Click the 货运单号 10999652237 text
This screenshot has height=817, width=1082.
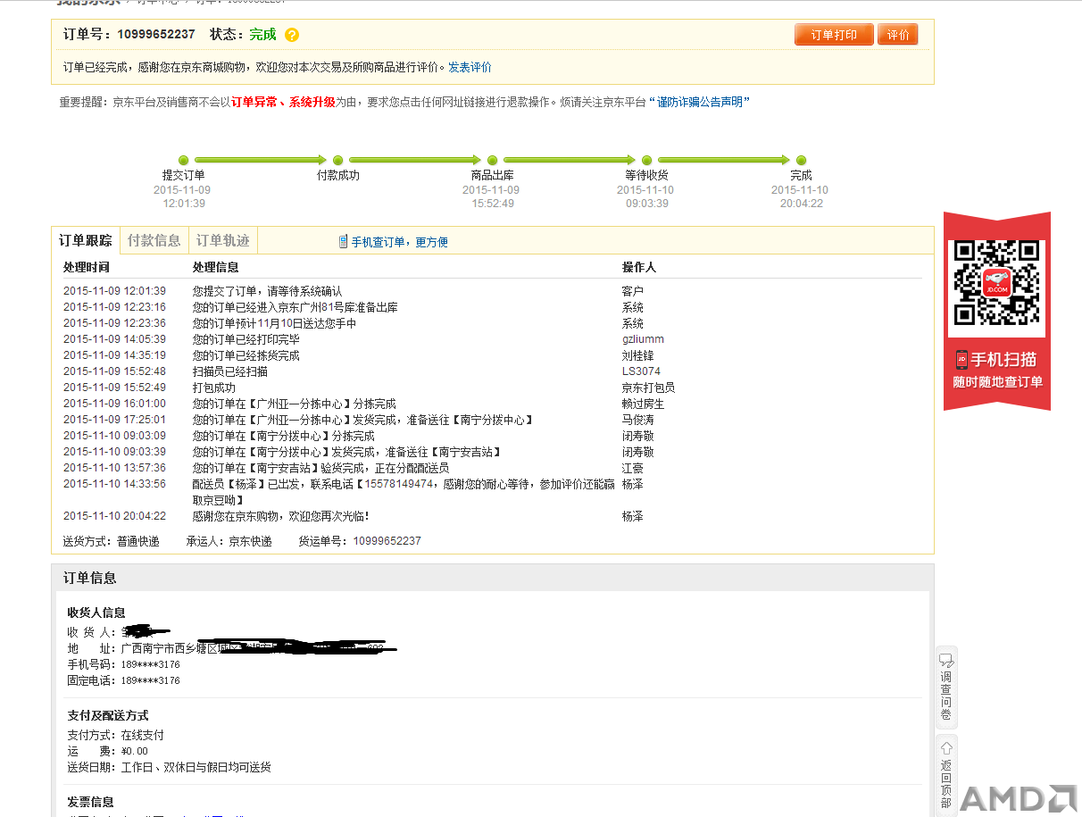[360, 541]
